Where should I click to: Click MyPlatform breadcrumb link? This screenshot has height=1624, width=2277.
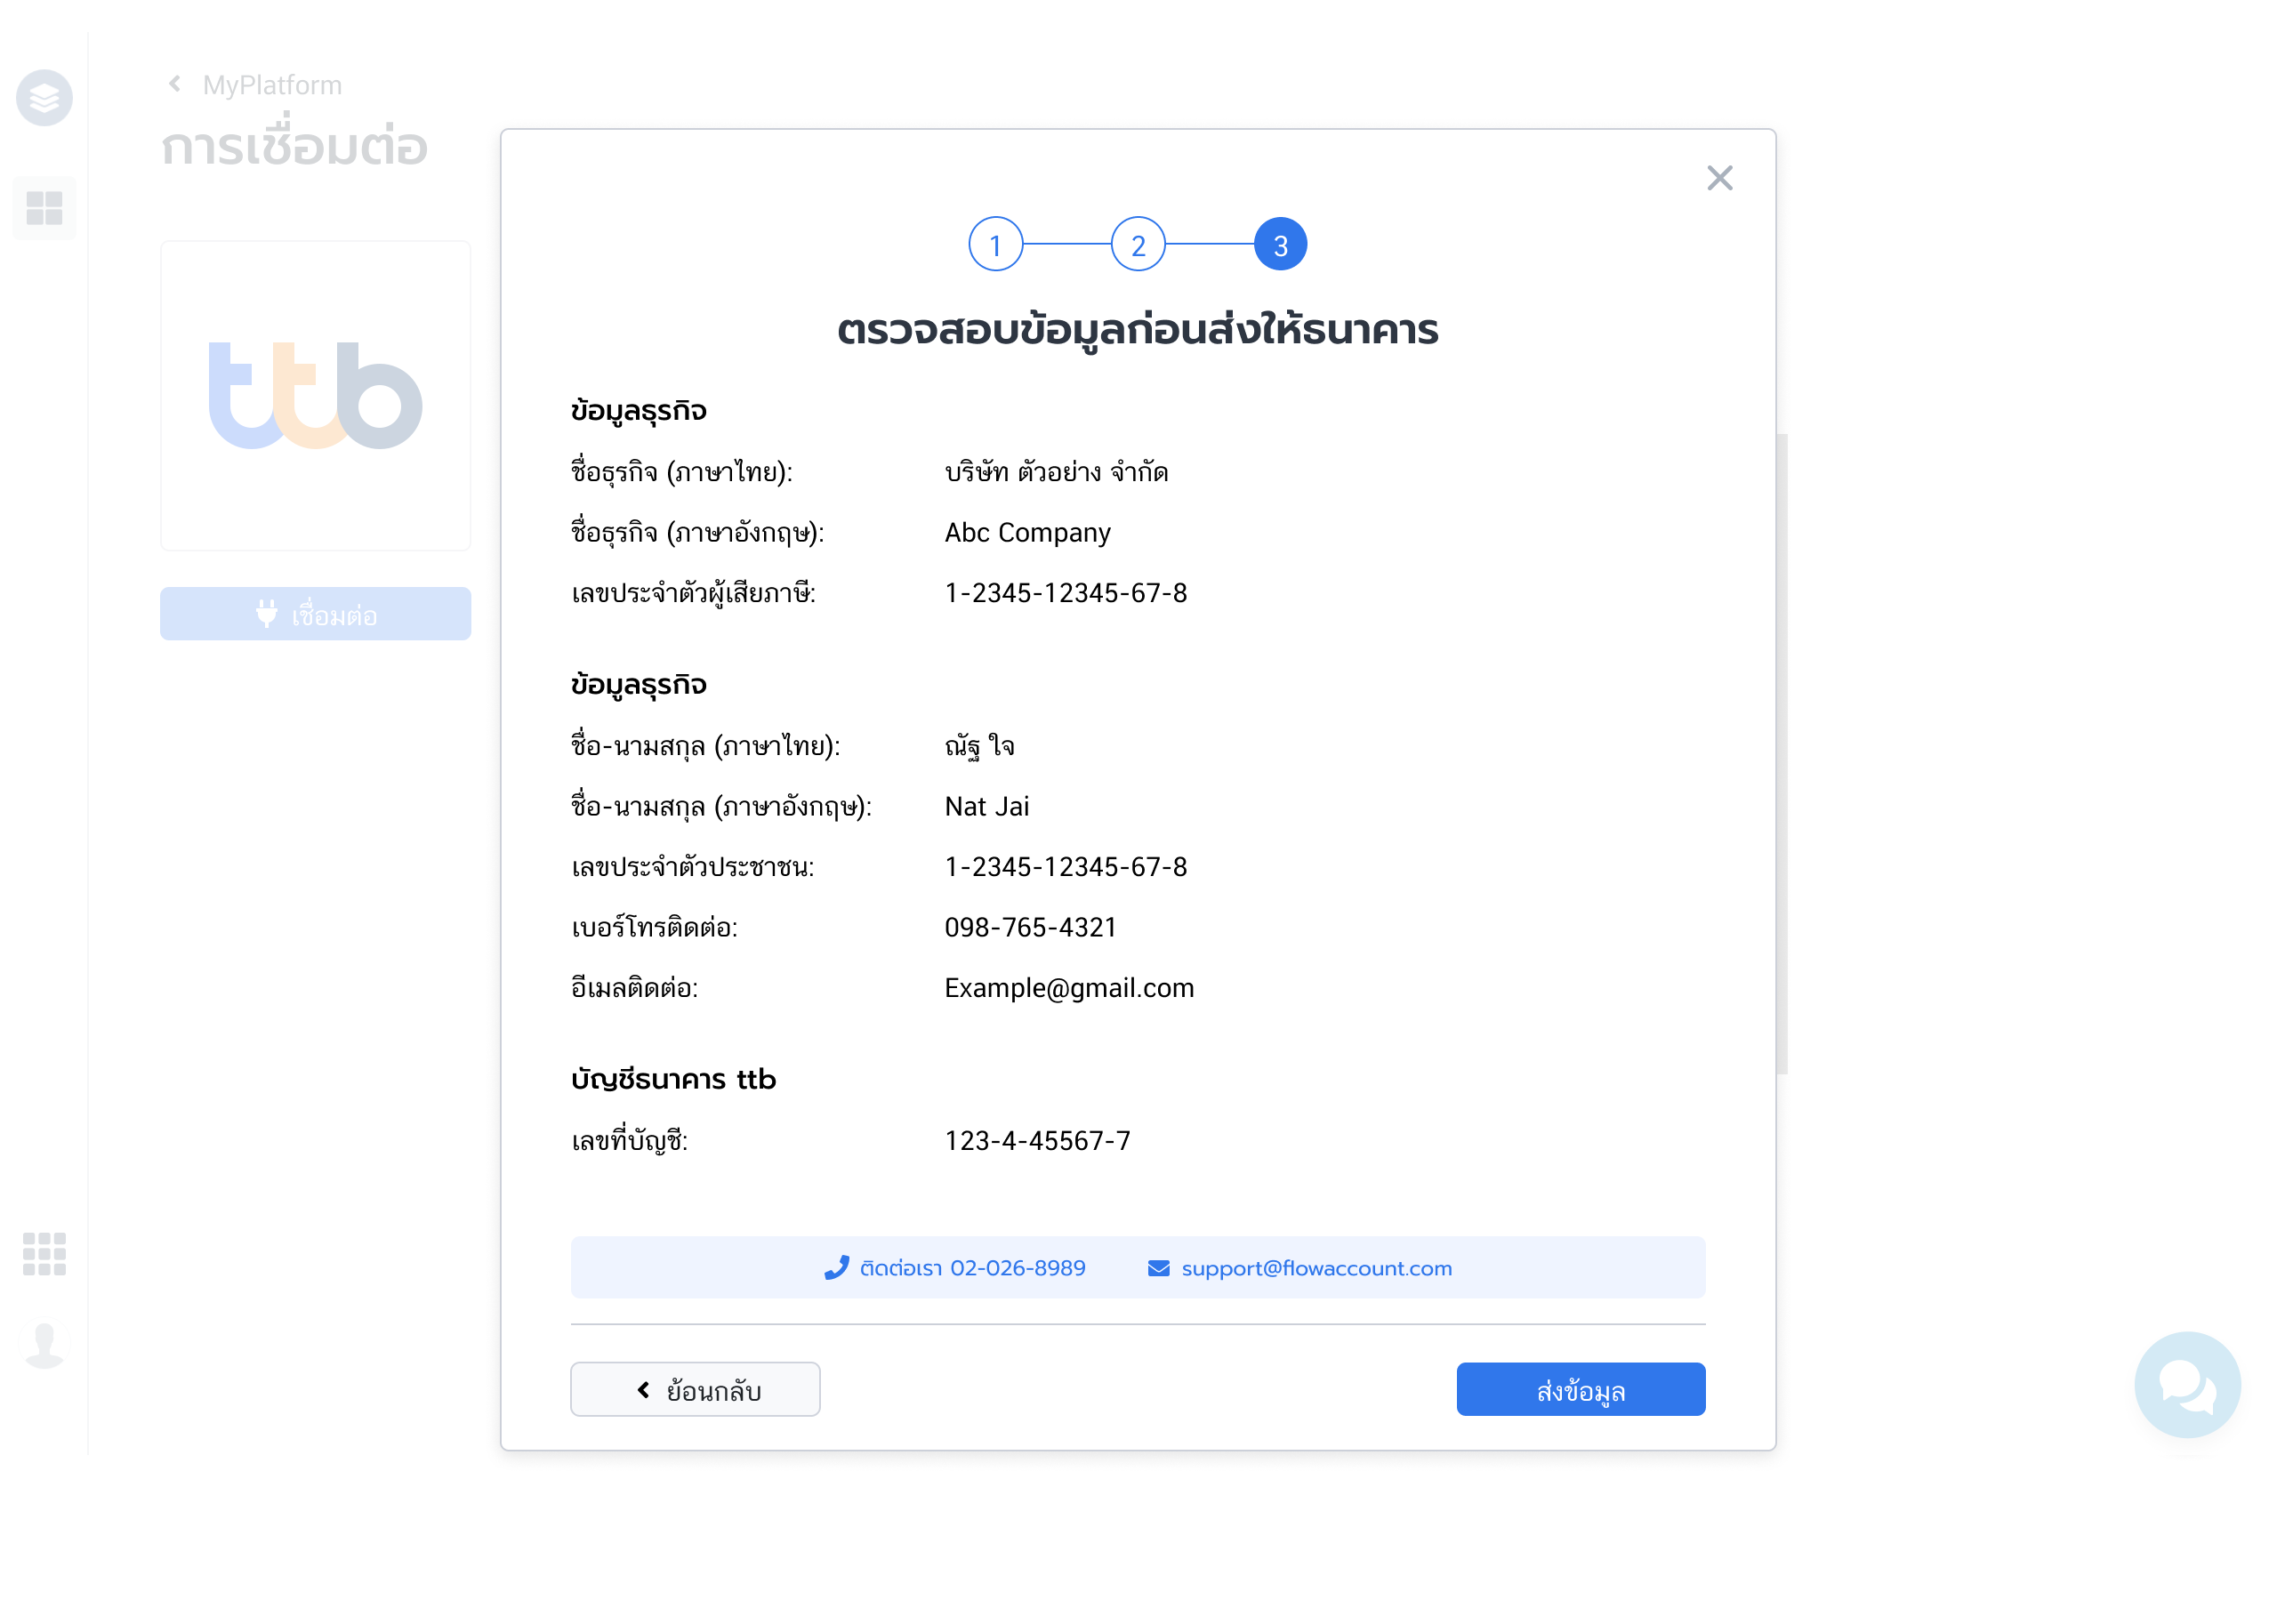pos(272,85)
